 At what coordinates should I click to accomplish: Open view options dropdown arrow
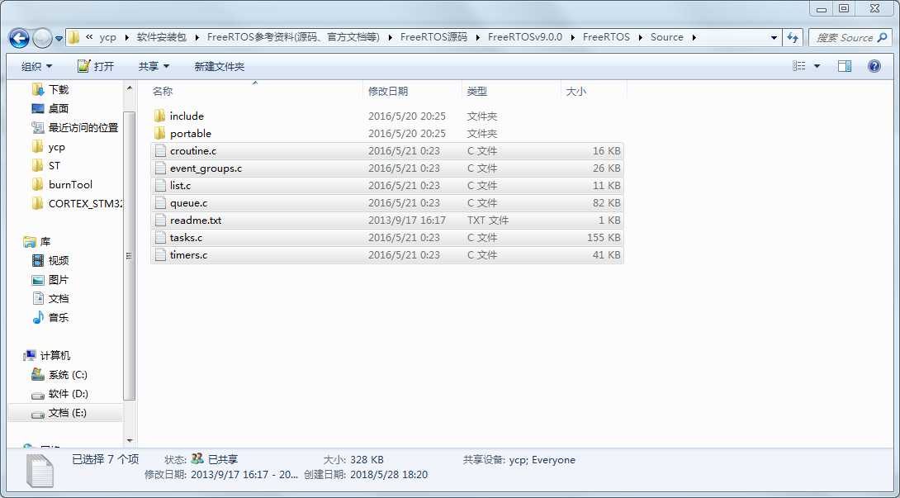tap(817, 67)
